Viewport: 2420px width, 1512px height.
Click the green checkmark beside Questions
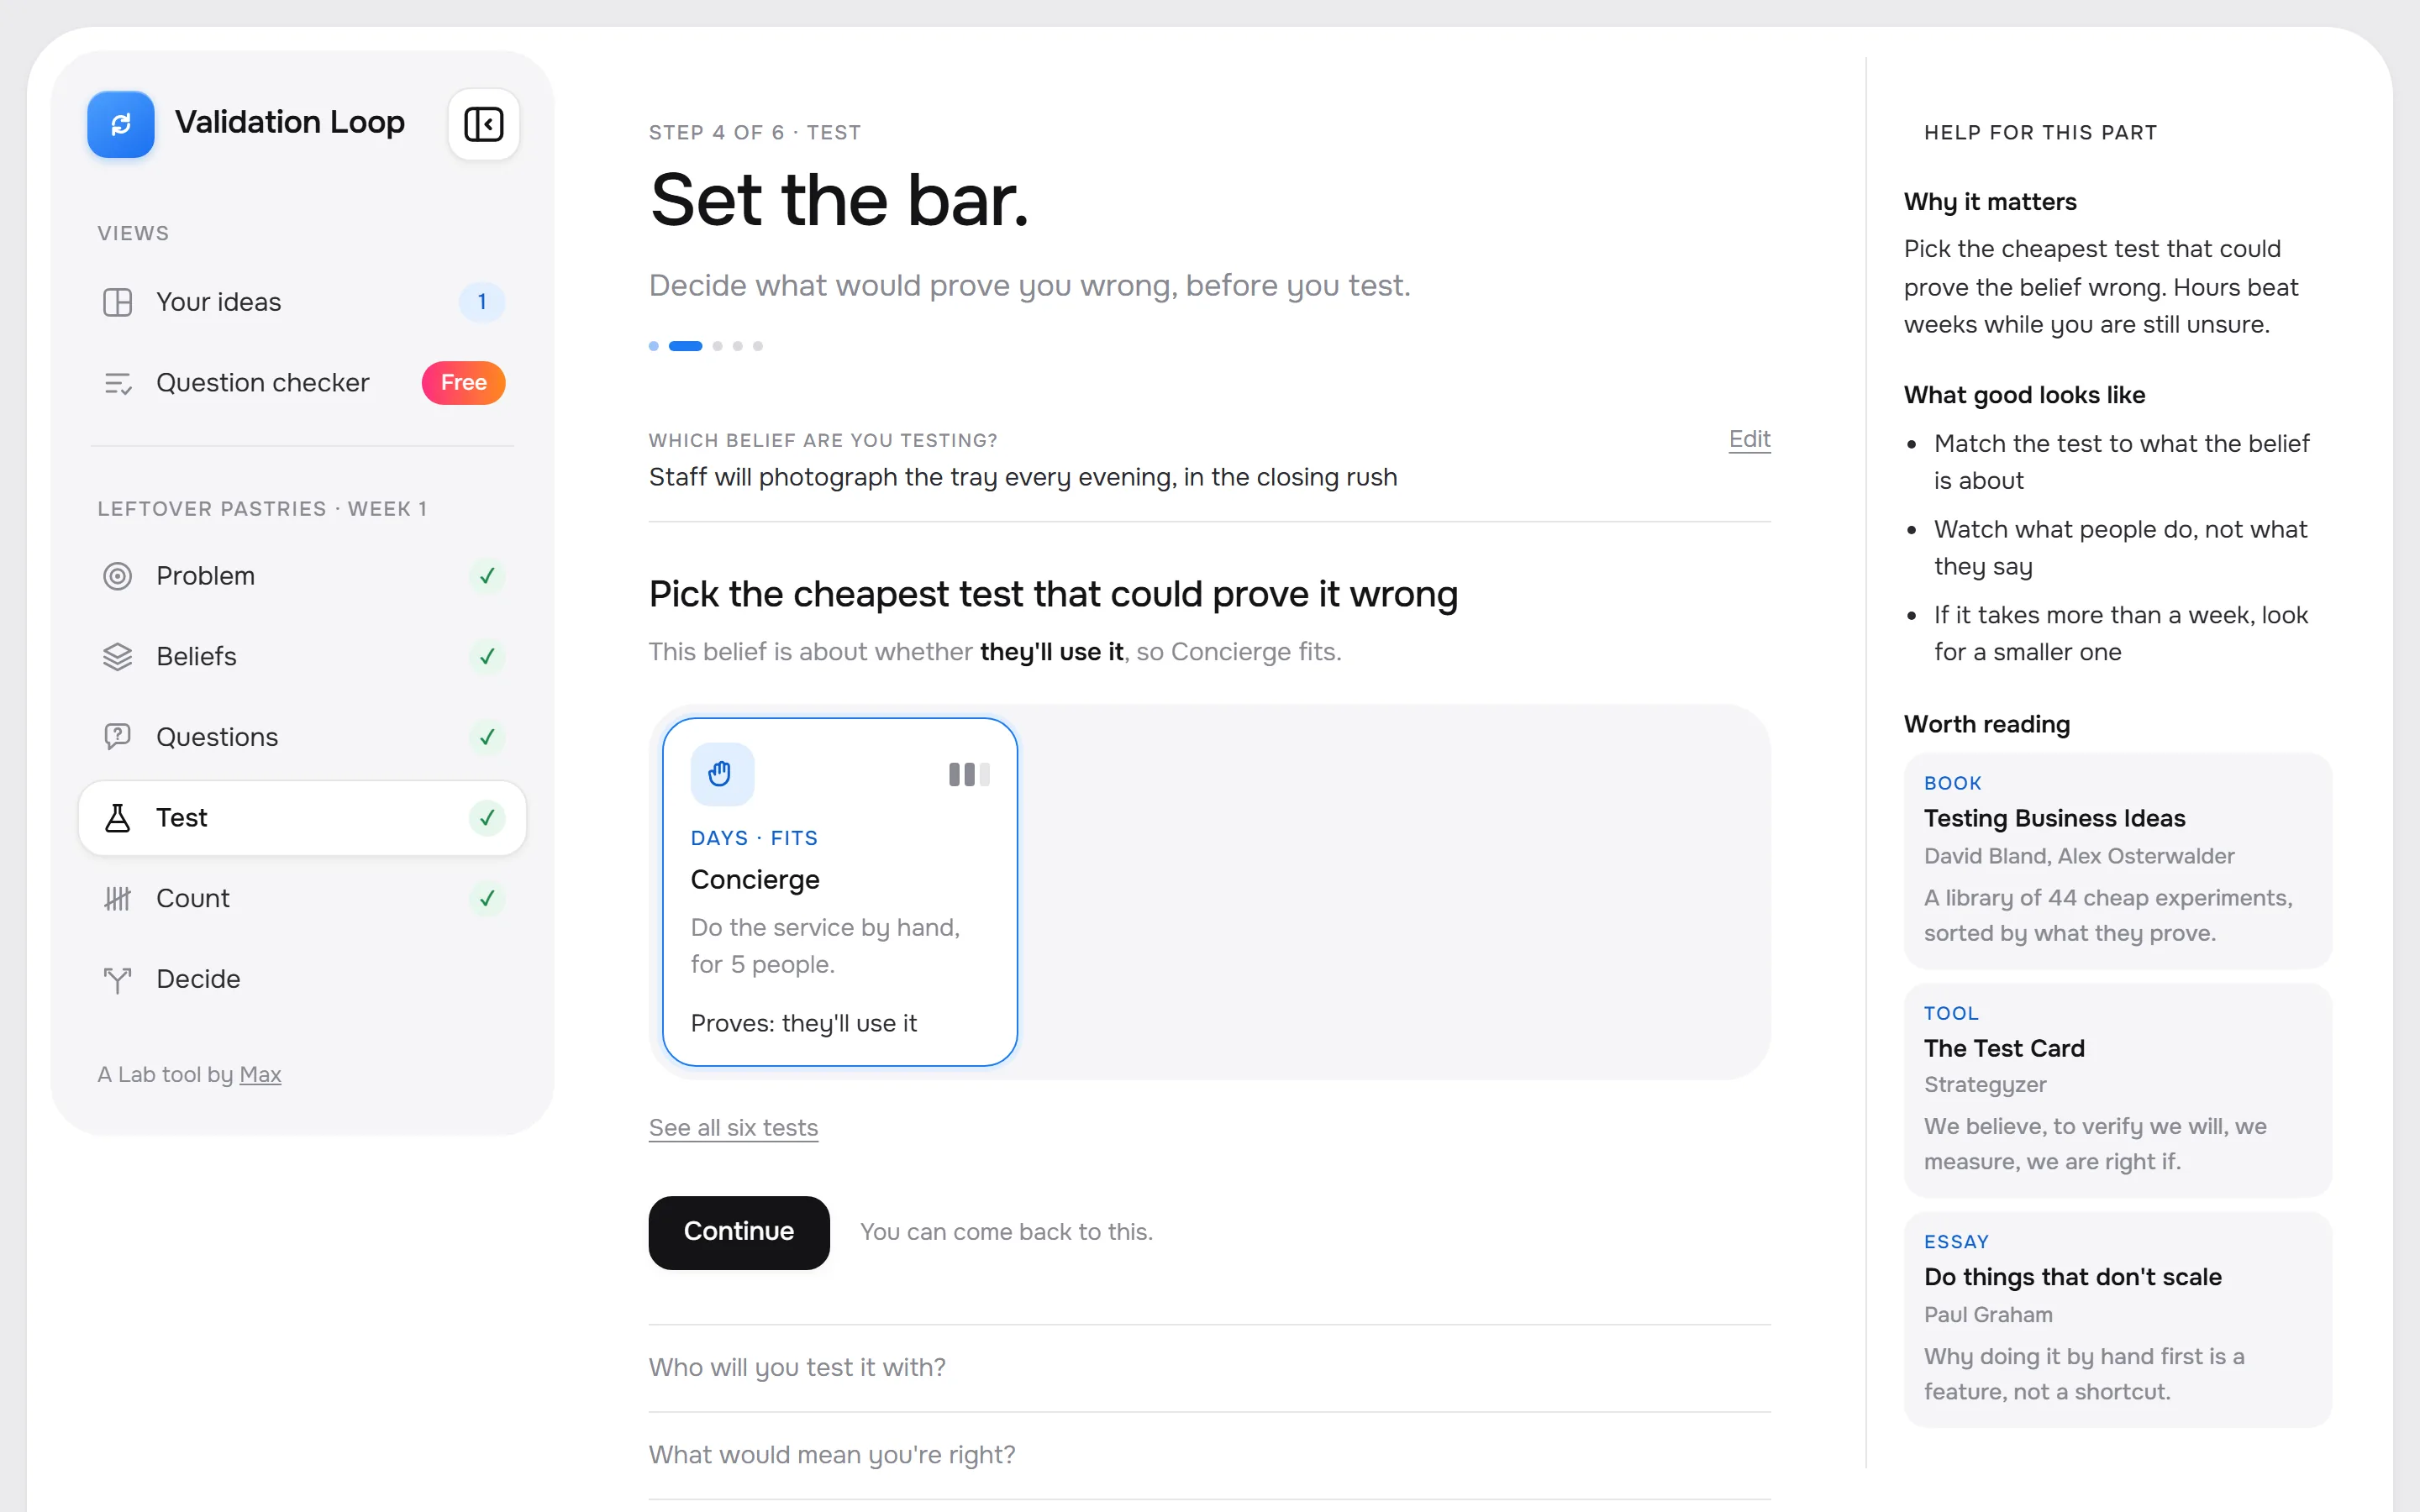coord(487,737)
